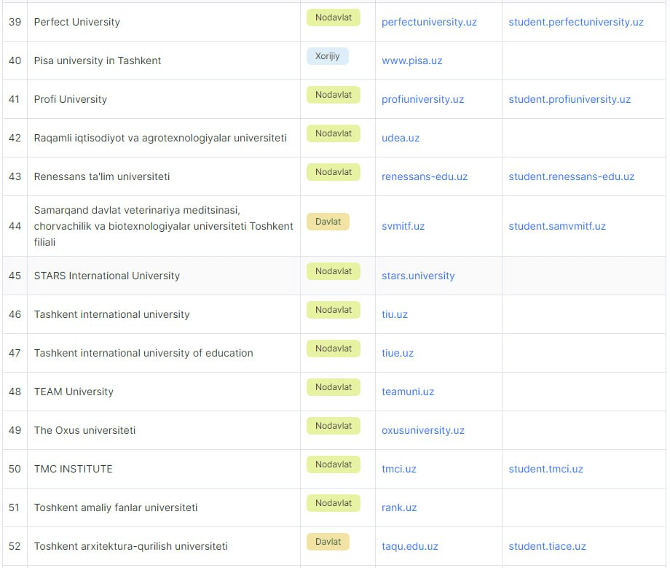Click row number 52
This screenshot has width=670, height=568.
click(15, 546)
